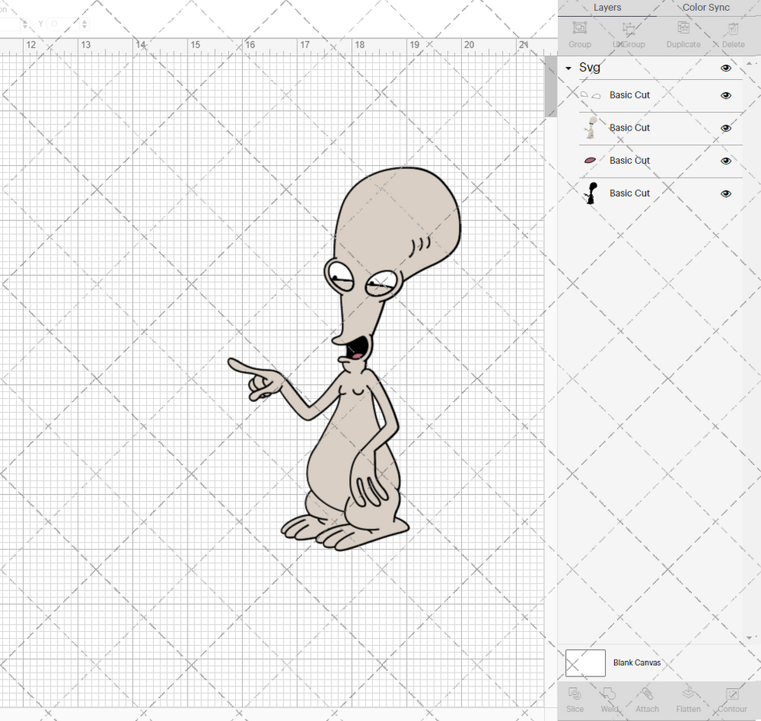Toggle visibility of the Svg group
Image resolution: width=761 pixels, height=721 pixels.
pyautogui.click(x=726, y=68)
